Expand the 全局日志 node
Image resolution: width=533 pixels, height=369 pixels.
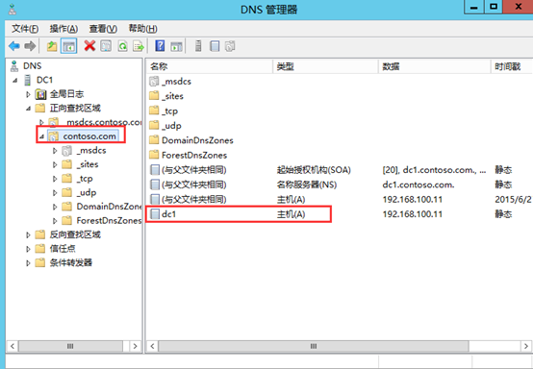point(28,94)
